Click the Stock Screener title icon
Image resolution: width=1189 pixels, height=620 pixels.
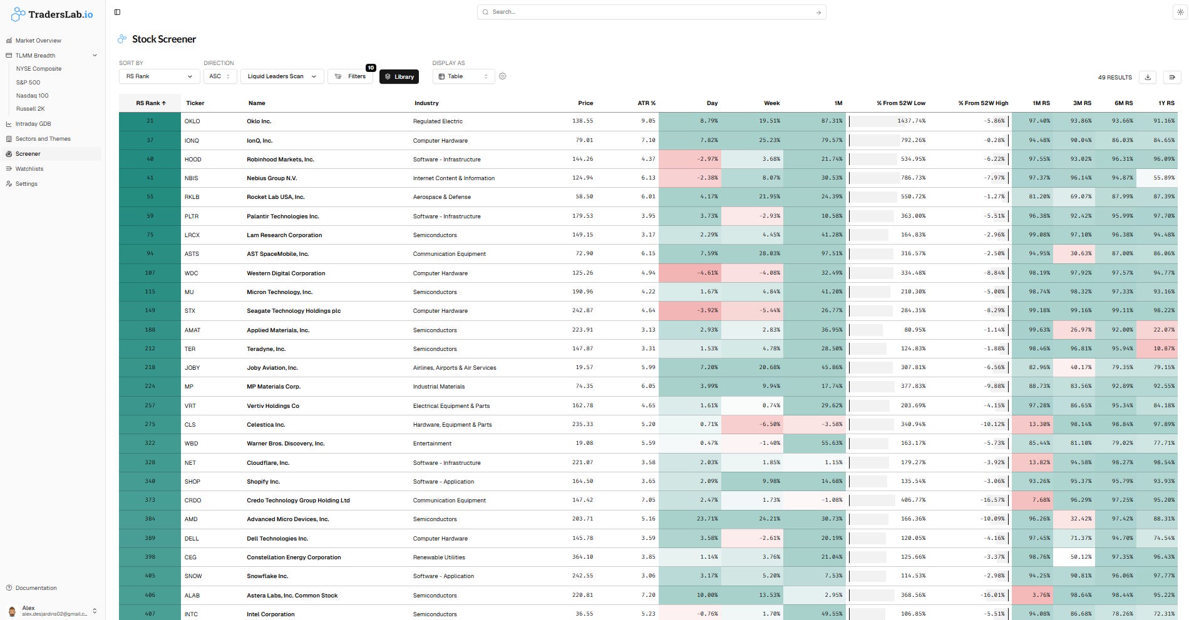122,39
